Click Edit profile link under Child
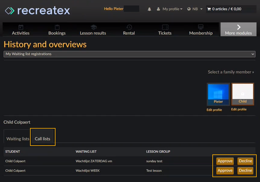Screen dimensions: 260x182 239,109
